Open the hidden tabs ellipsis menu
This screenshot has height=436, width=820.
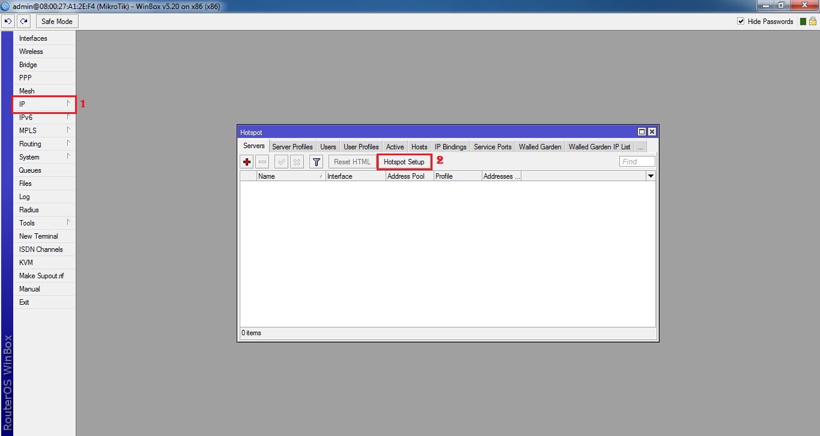pos(640,146)
